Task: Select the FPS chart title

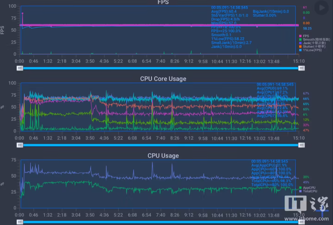Action: click(163, 2)
